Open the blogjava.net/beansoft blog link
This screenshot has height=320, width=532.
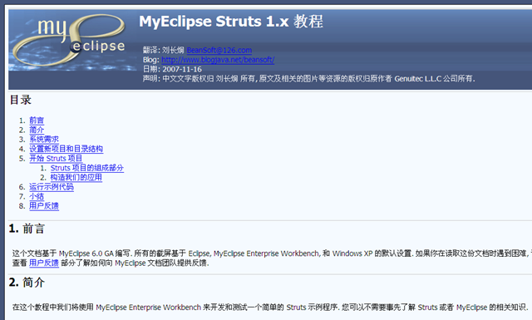tap(218, 60)
